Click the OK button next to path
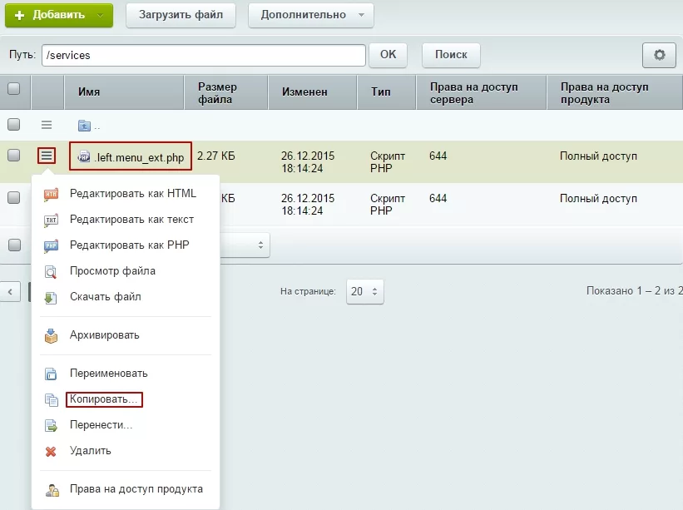The height and width of the screenshot is (510, 683). [388, 55]
